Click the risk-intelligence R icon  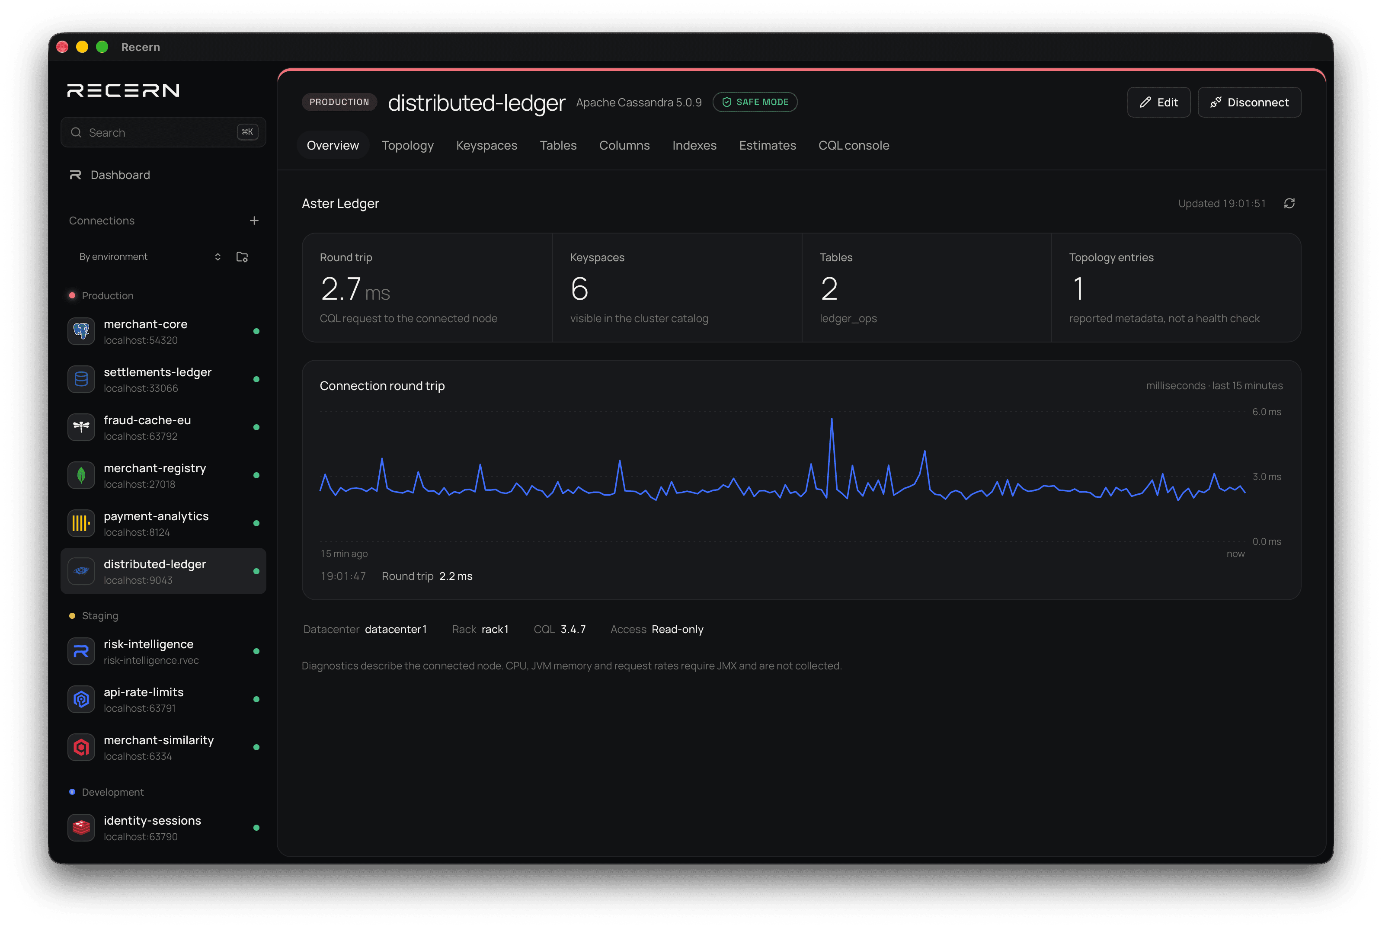[81, 652]
